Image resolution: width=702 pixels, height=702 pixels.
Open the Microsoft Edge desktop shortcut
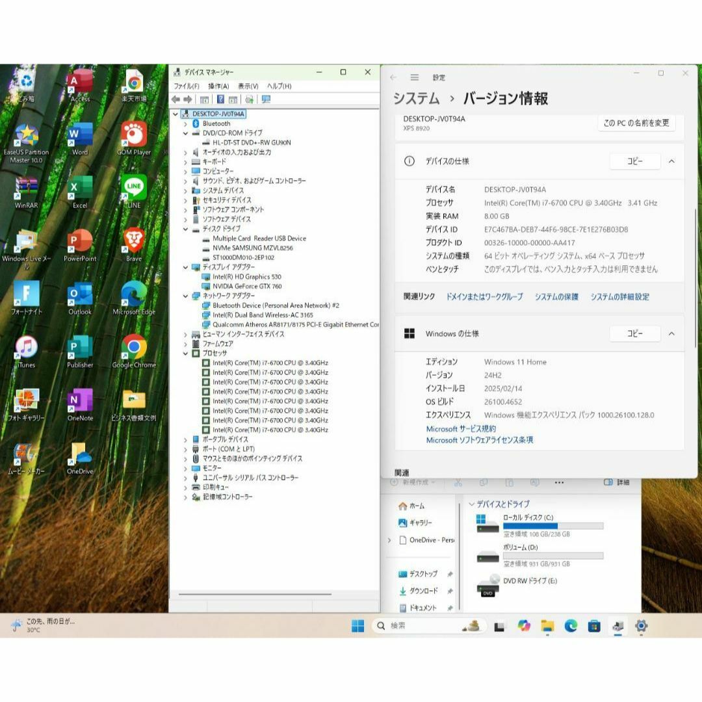click(134, 298)
